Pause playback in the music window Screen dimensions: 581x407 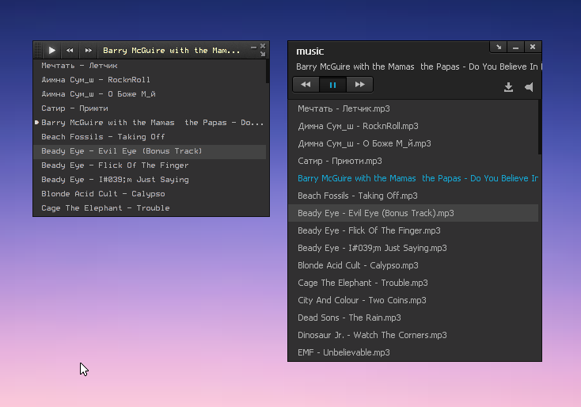tap(332, 85)
